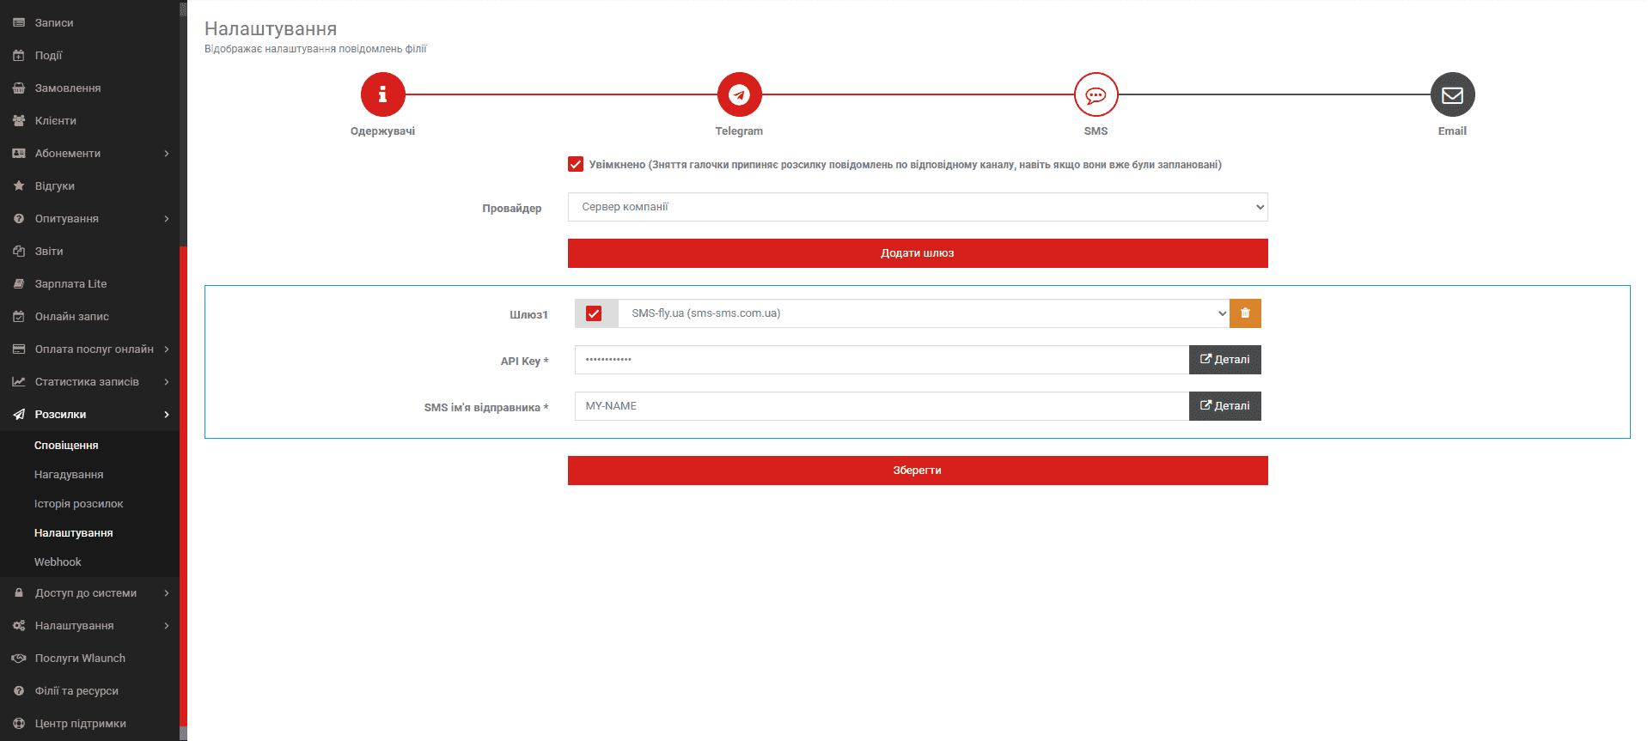Click the star icon next to Відгуки

tap(19, 186)
